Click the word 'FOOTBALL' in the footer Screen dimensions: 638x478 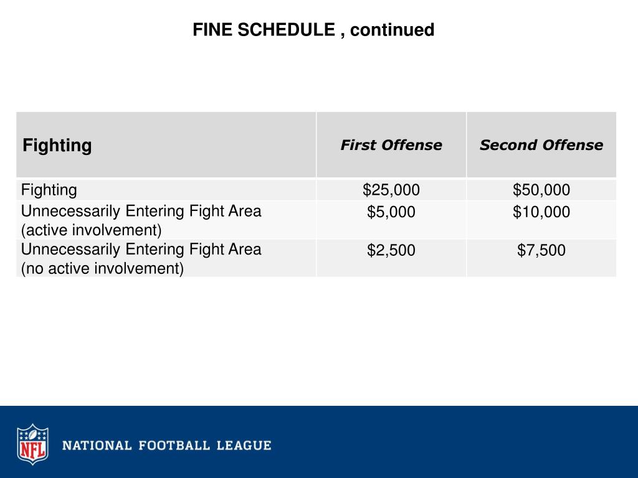coord(174,445)
